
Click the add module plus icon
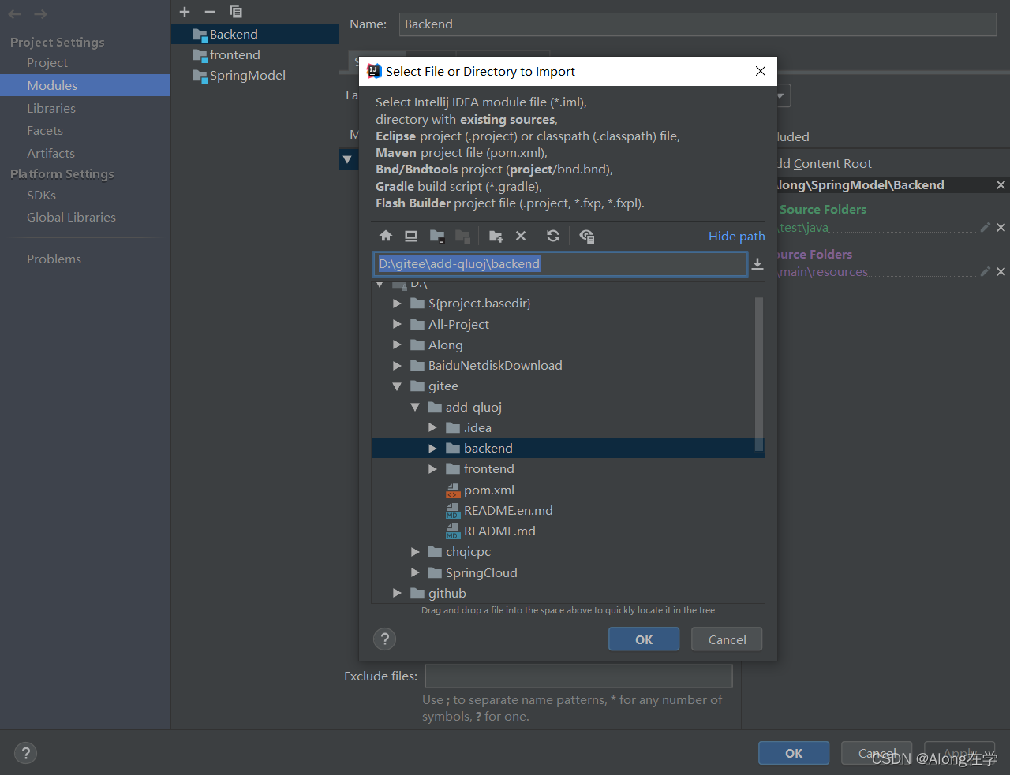tap(185, 12)
